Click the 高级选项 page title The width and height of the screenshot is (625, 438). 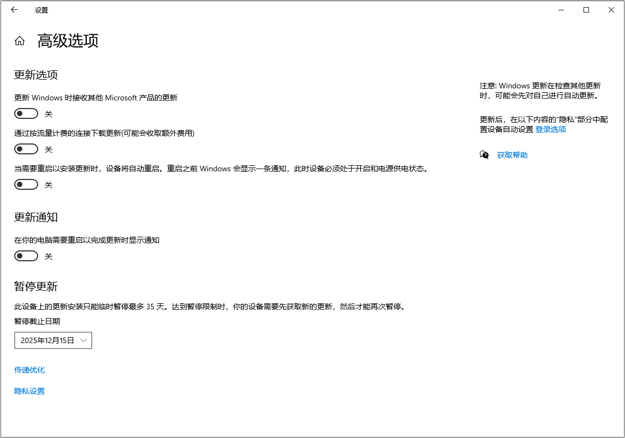coord(68,41)
